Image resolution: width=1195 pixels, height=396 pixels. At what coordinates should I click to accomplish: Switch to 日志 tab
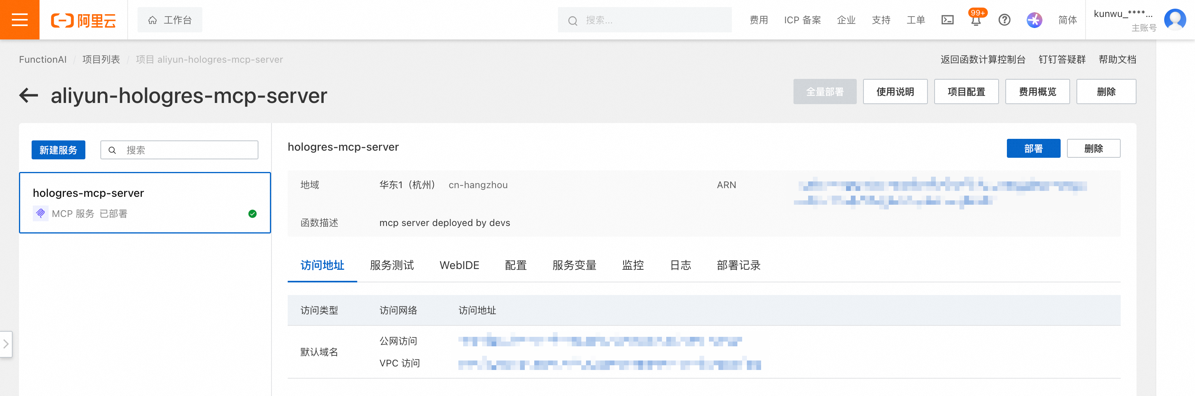click(x=680, y=265)
